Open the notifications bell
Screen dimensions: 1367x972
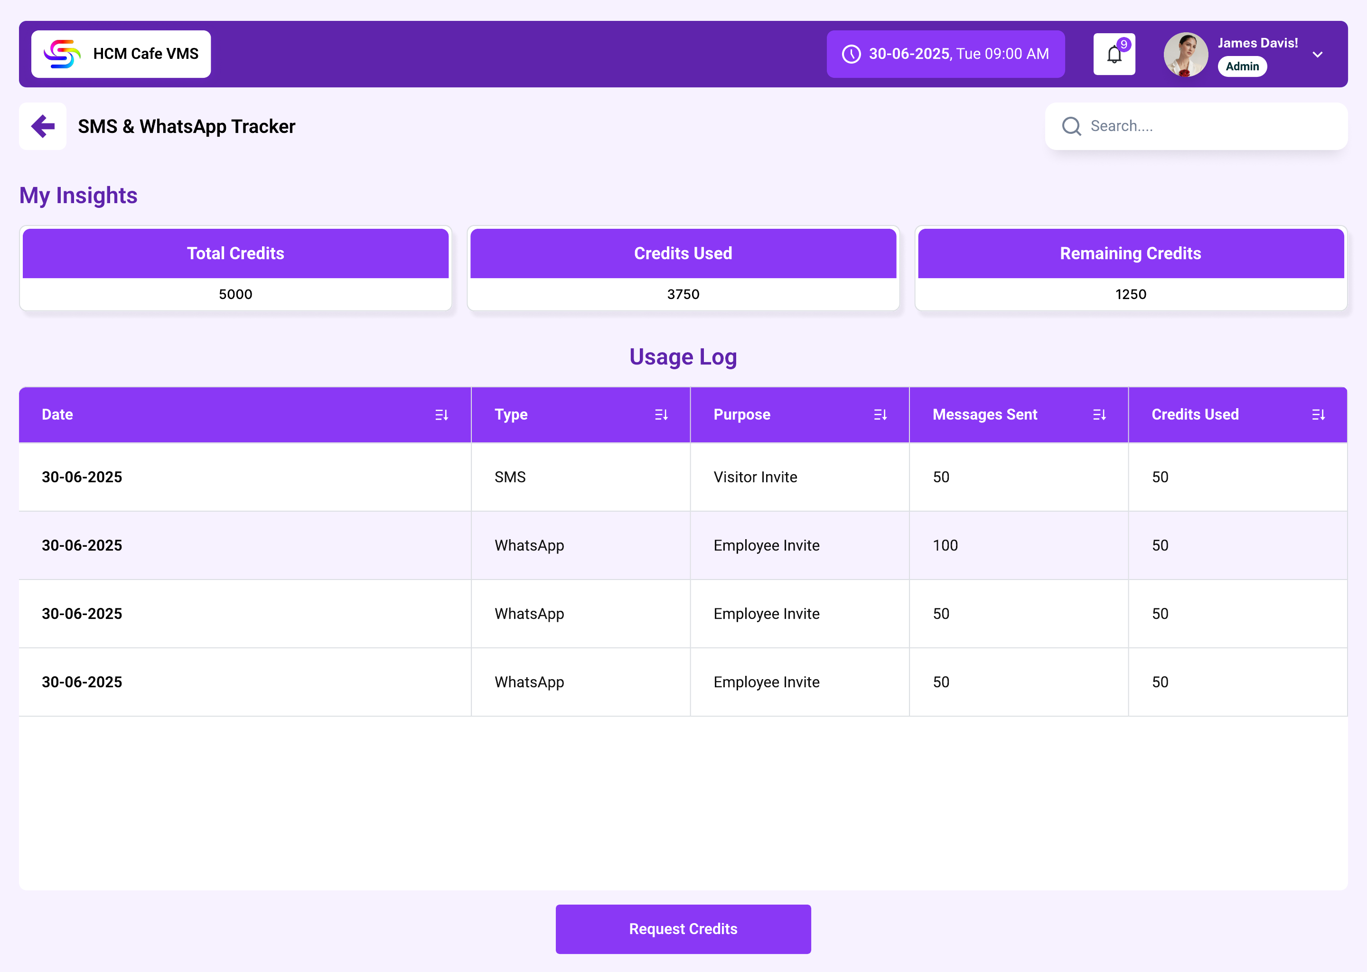(1114, 54)
